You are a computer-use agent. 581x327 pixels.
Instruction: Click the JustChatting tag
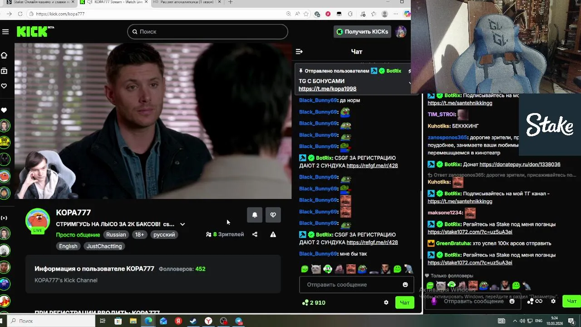click(104, 246)
